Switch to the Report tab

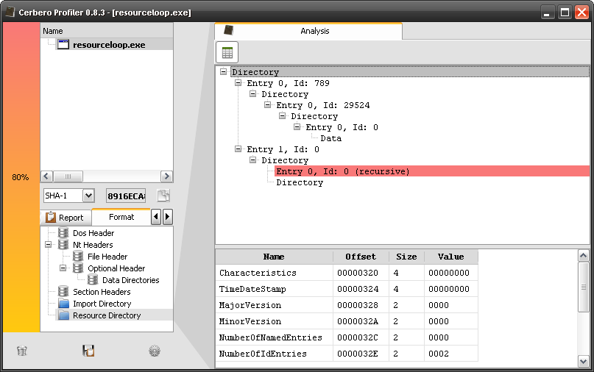66,218
